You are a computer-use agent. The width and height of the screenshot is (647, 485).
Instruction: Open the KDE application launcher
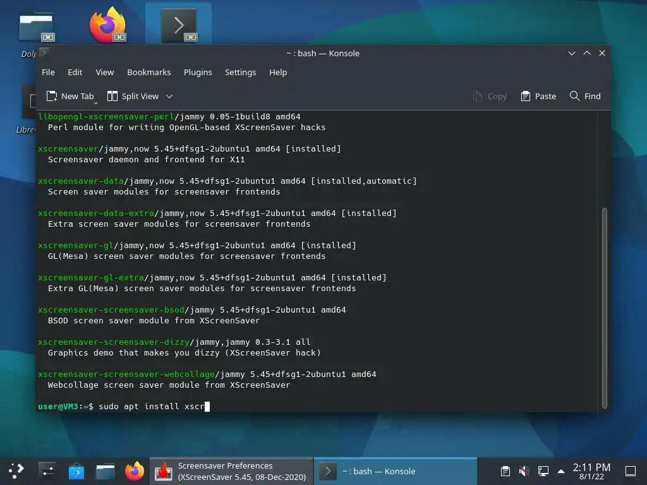coord(16,471)
